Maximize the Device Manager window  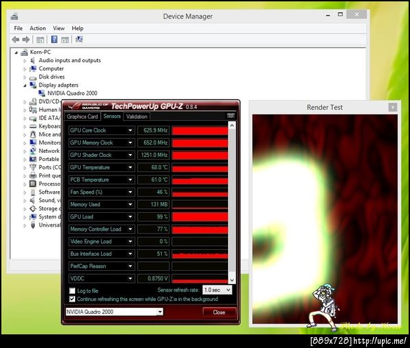point(340,14)
